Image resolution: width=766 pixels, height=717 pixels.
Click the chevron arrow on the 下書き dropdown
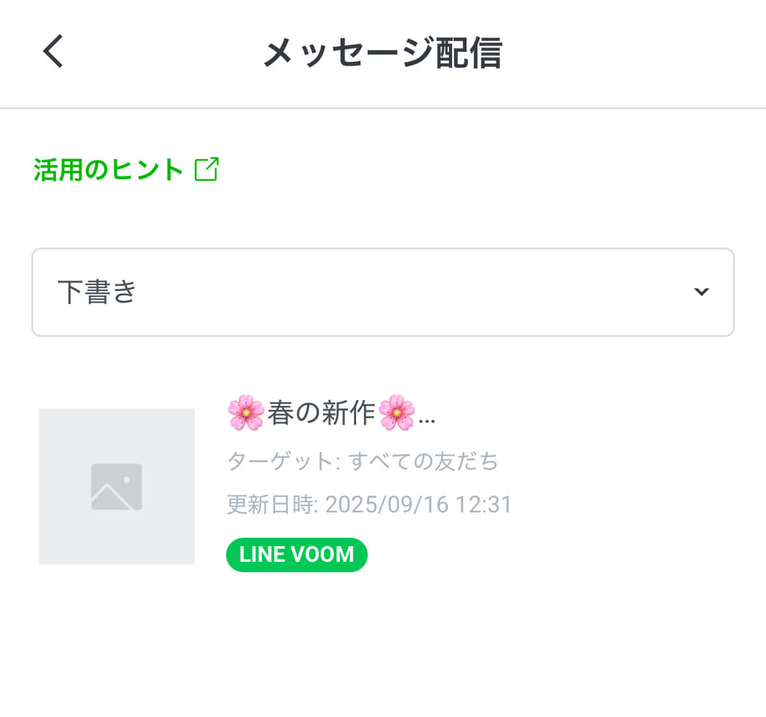tap(701, 292)
